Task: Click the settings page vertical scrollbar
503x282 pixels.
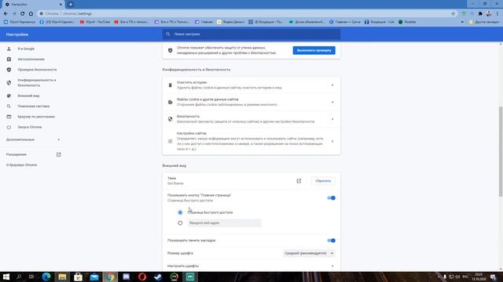Action: (x=501, y=151)
